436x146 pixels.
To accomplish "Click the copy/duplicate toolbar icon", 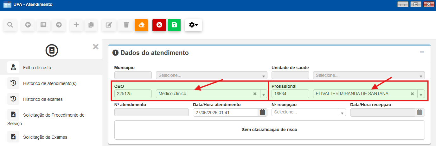I will point(91,25).
